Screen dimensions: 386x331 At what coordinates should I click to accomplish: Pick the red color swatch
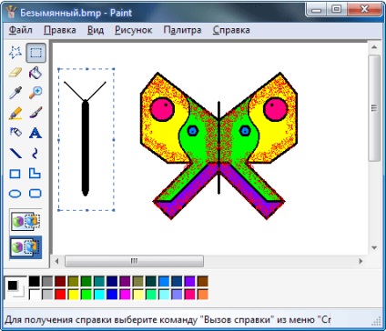[60, 294]
